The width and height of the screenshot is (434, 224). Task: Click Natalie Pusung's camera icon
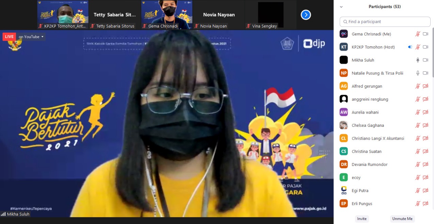pyautogui.click(x=425, y=73)
